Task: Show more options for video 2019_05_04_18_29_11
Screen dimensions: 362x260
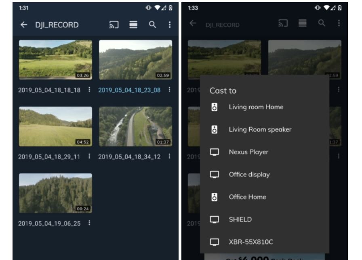Action: (89, 156)
